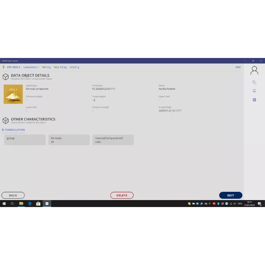Go to home via house icon
This screenshot has height=265, width=265.
(254, 91)
